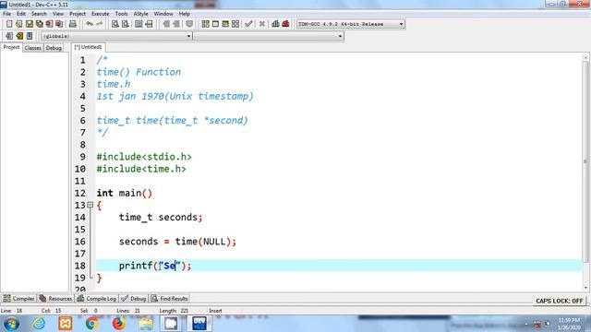Open the Compiler bottom panel tab
Image resolution: width=591 pixels, height=332 pixels.
[18, 299]
